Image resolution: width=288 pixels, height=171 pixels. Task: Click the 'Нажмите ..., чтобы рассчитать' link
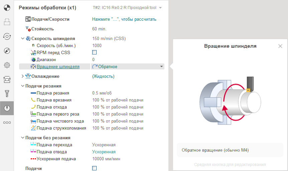[x=124, y=19]
